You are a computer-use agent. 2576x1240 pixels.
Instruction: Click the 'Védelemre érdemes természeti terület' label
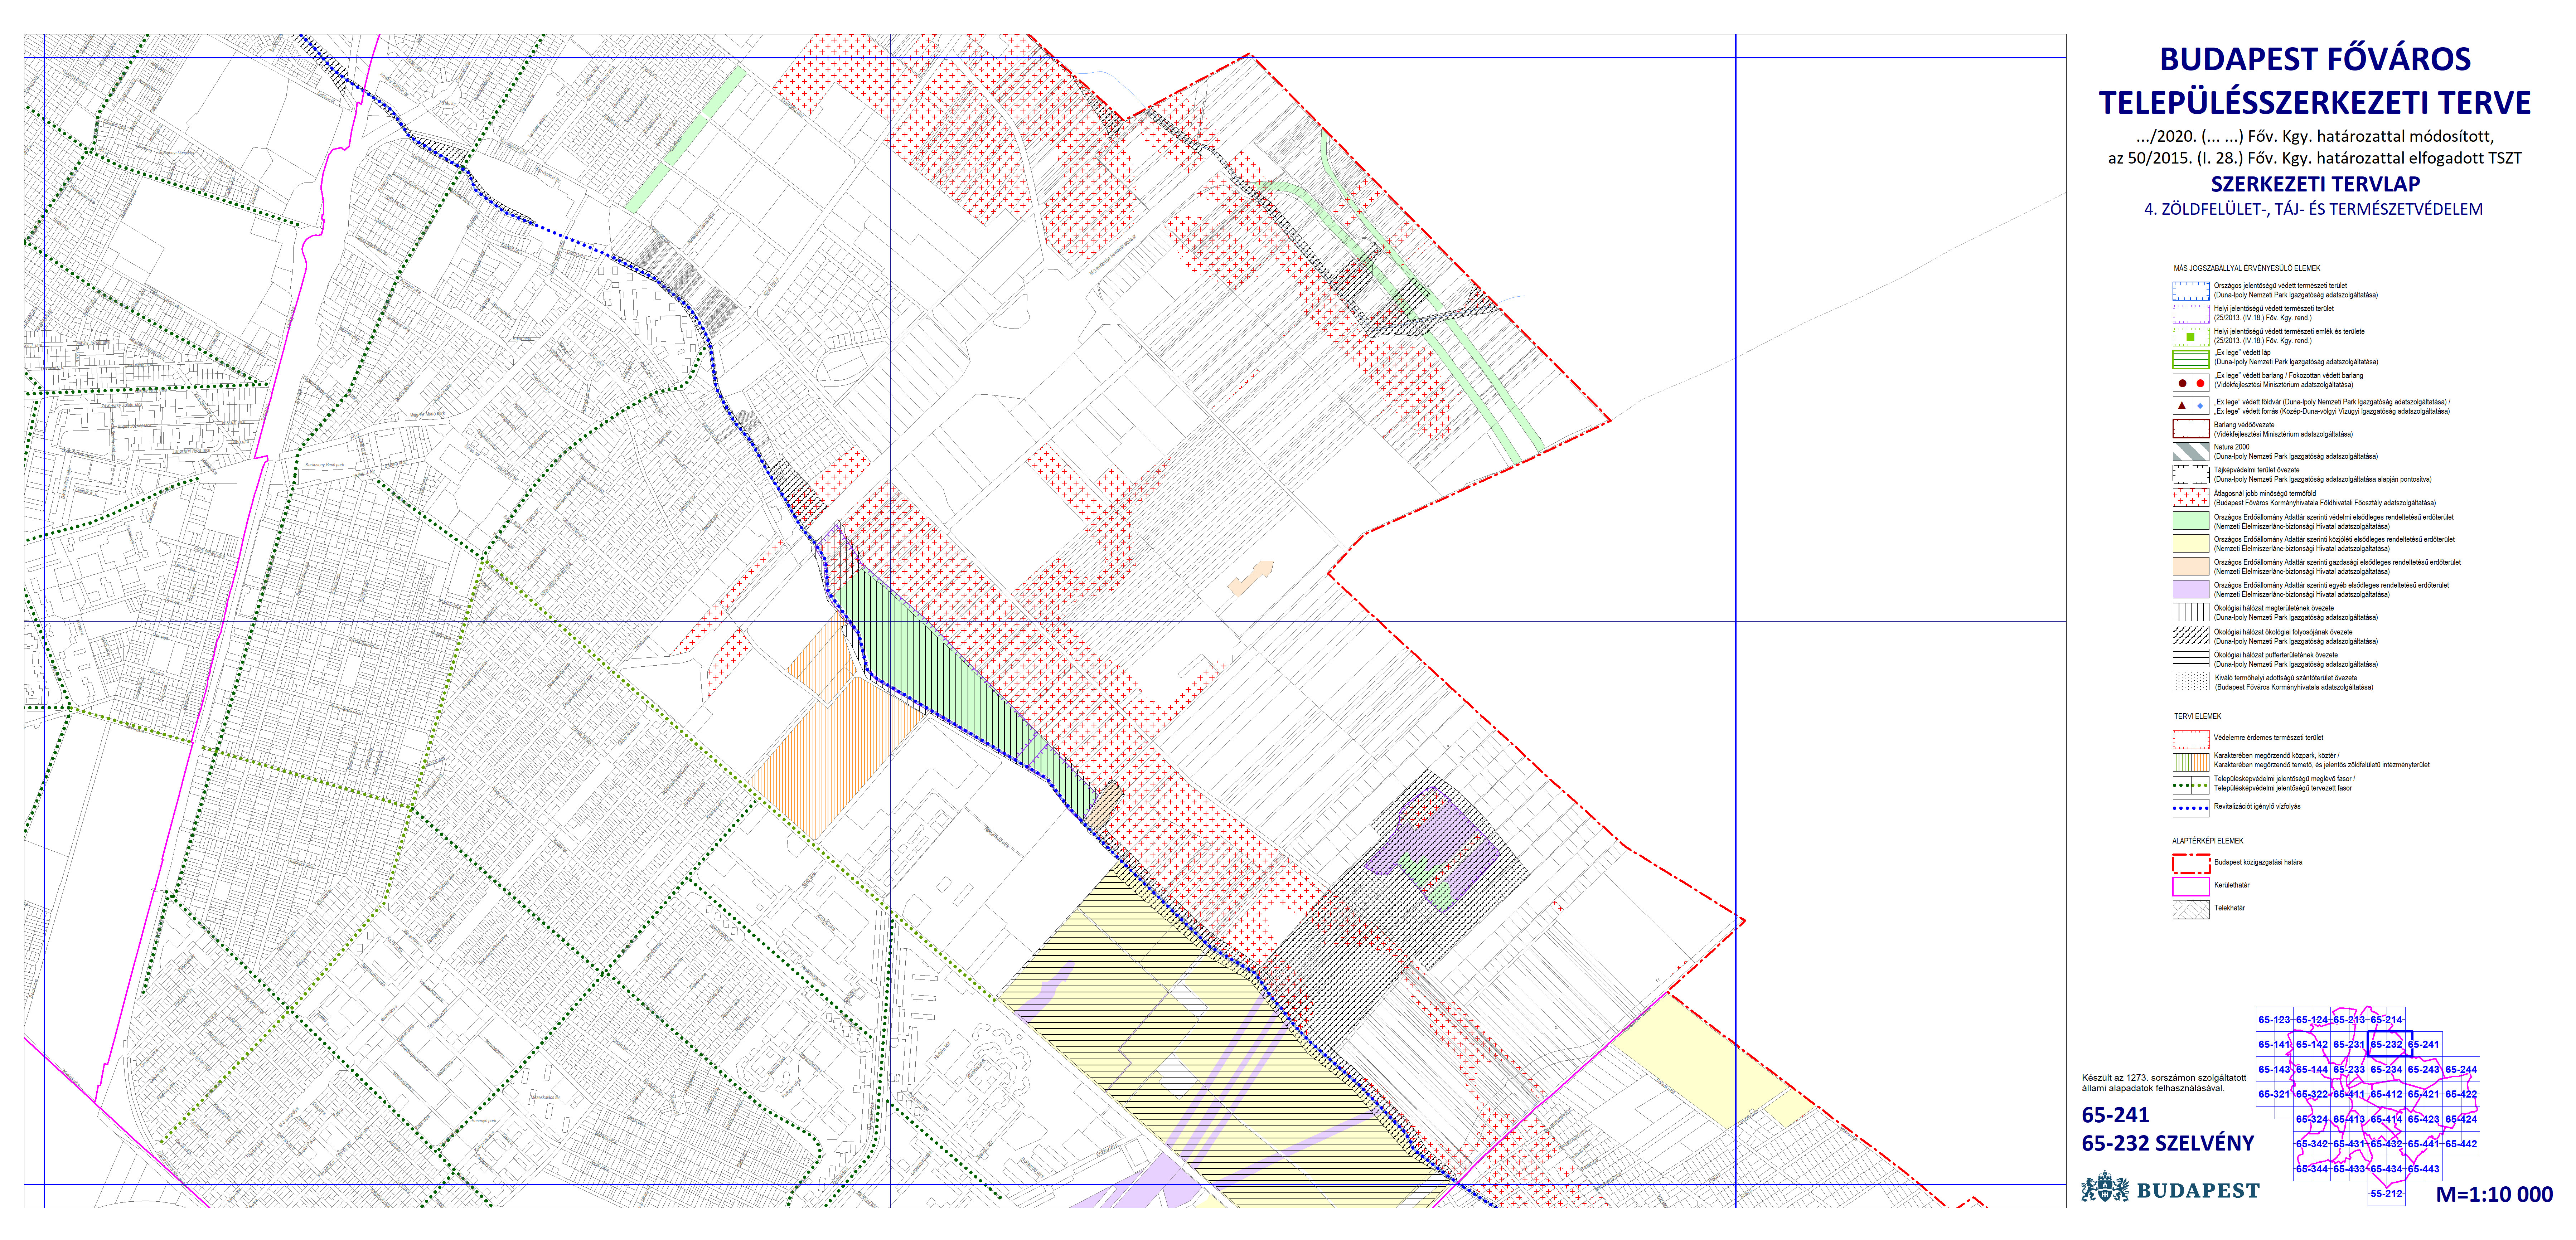tap(2268, 738)
